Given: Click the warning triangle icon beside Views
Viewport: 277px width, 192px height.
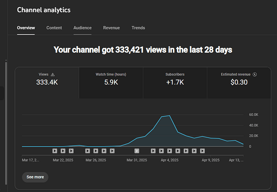Looking at the screenshot, I should pyautogui.click(x=53, y=75).
